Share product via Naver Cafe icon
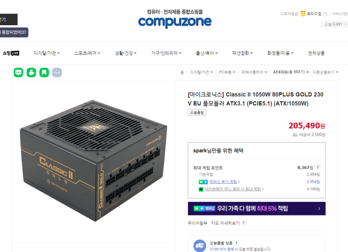Screen dimensions: 348x252 click(31, 72)
